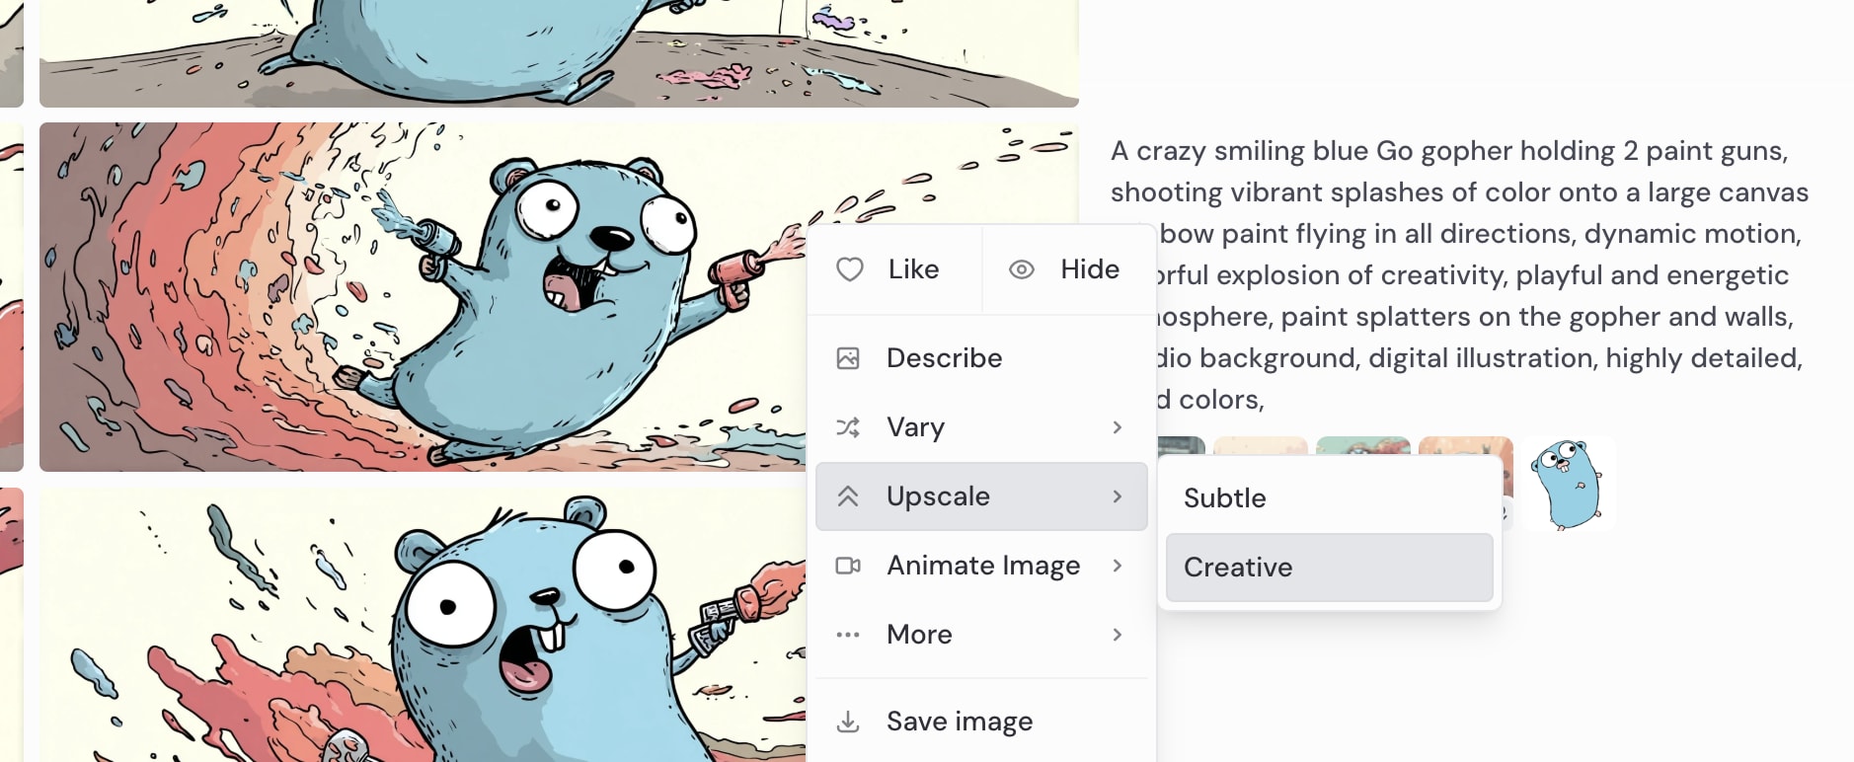Expand the Vary submenu arrow

click(x=1118, y=427)
